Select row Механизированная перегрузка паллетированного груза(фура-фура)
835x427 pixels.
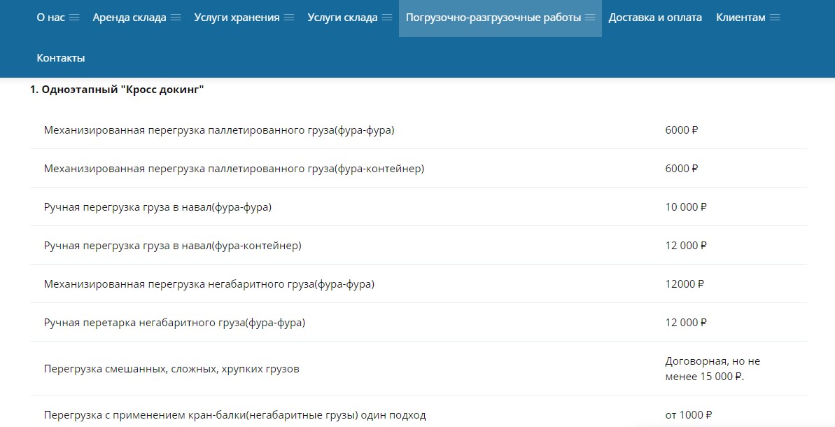pyautogui.click(x=218, y=130)
